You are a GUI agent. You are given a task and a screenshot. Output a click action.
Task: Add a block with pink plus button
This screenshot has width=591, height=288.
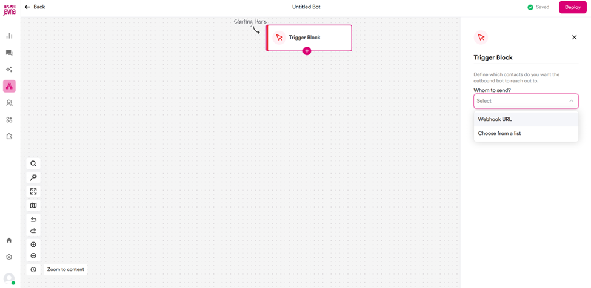pyautogui.click(x=307, y=51)
